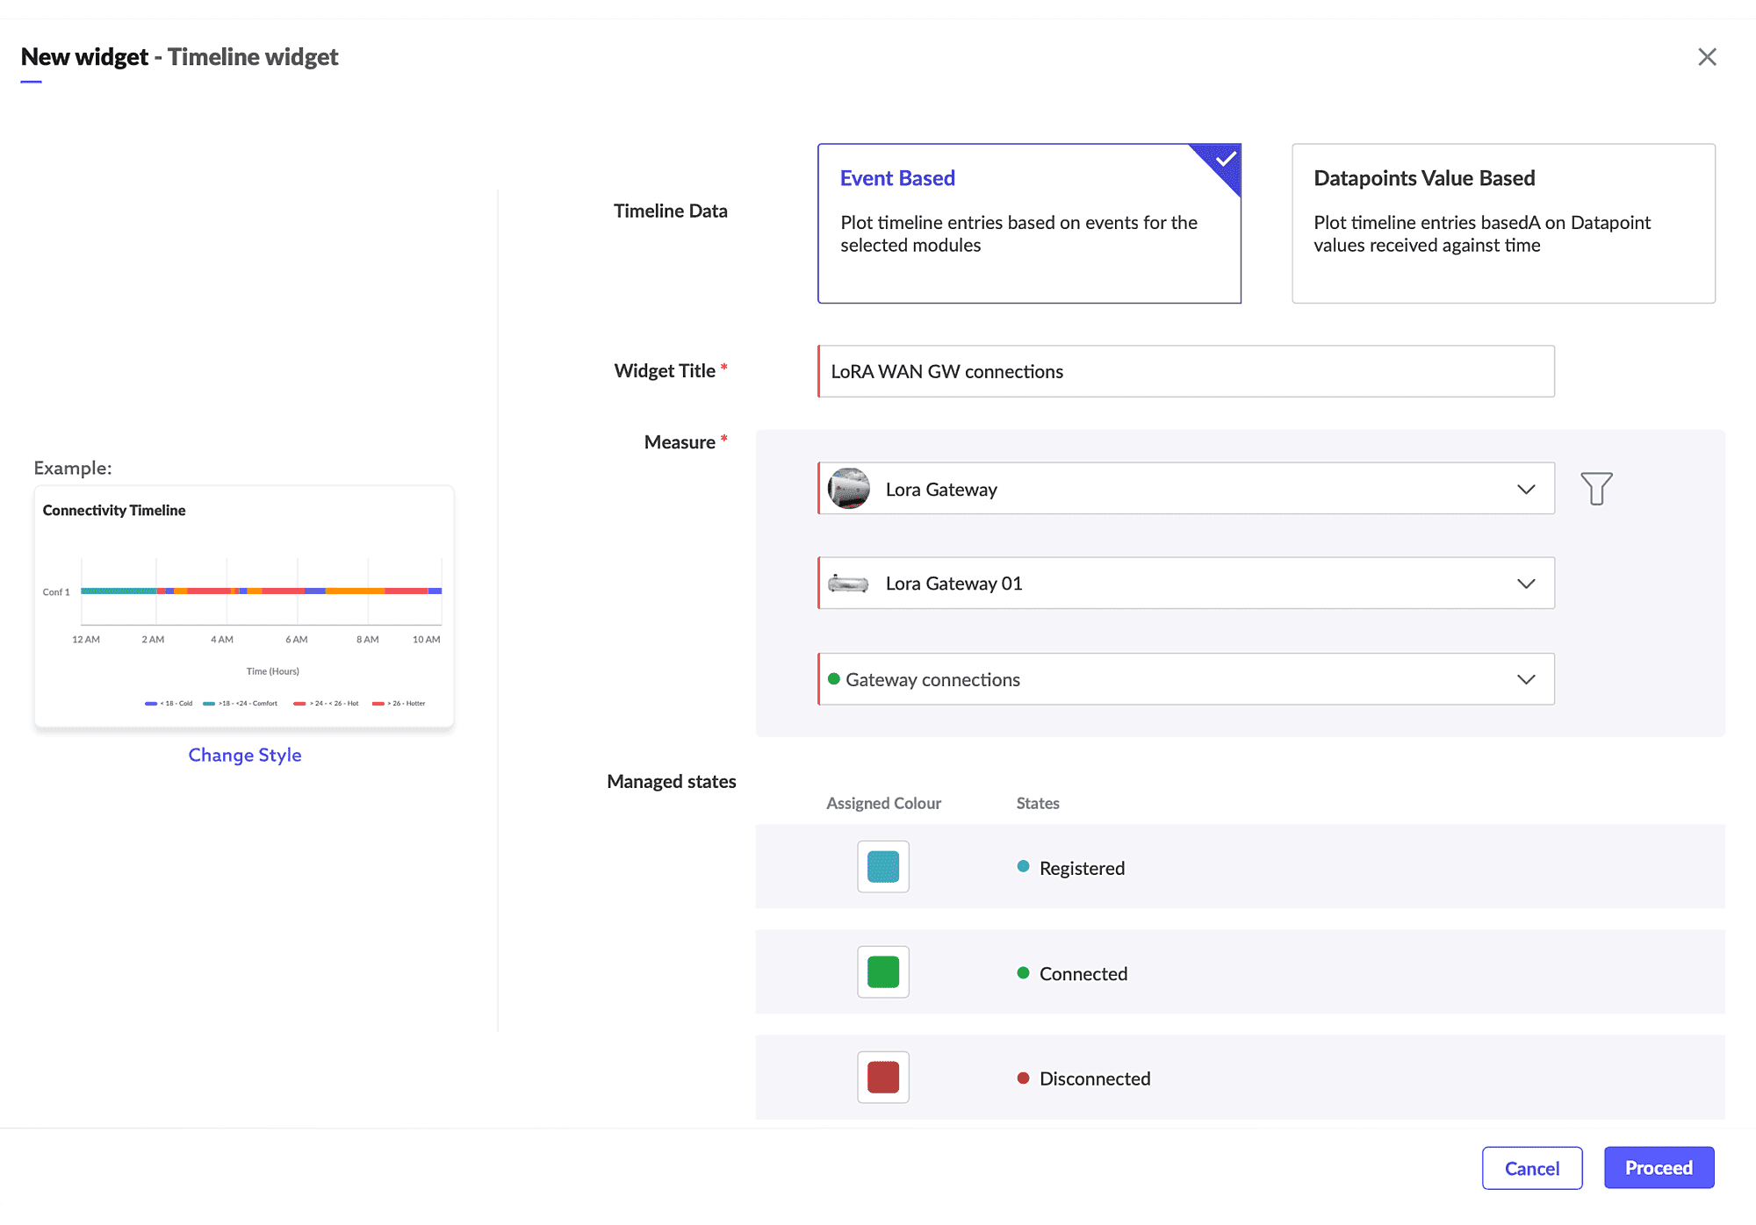1756x1225 pixels.
Task: Click the checkmark corner on Event Based card
Action: (x=1226, y=160)
